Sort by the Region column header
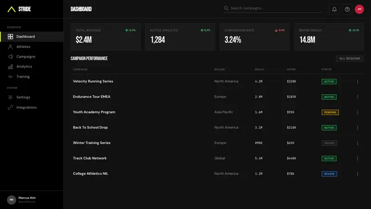 click(219, 69)
